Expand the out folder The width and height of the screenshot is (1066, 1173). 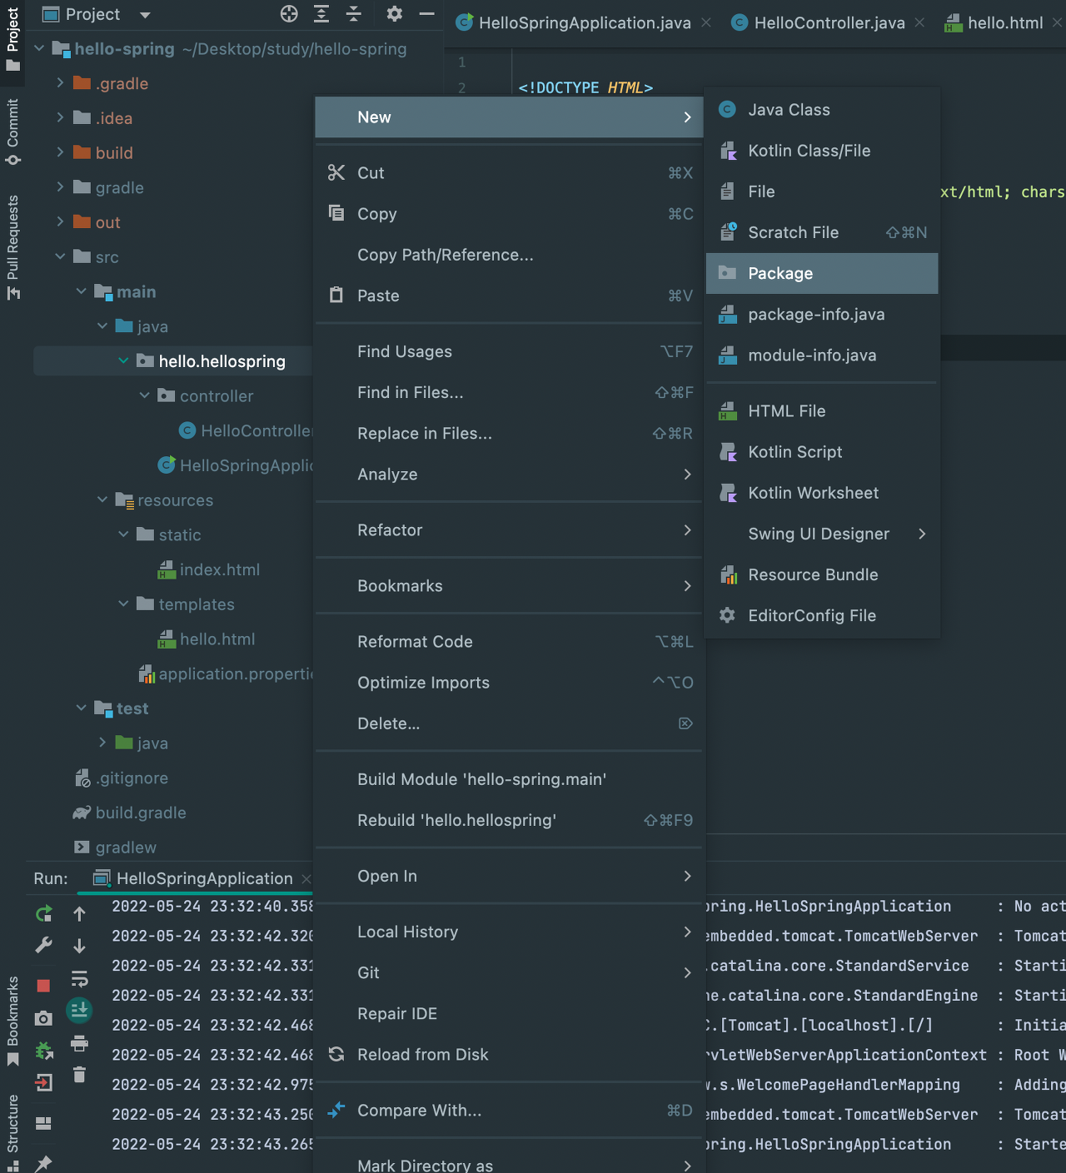coord(60,221)
